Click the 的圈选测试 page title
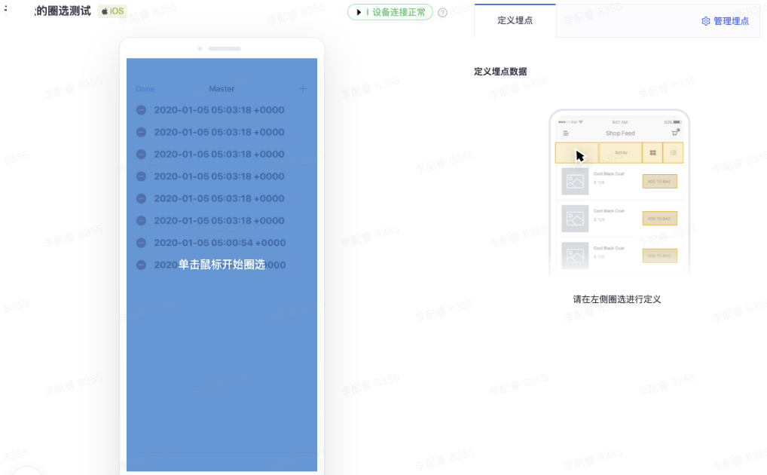This screenshot has width=767, height=475. 63,11
